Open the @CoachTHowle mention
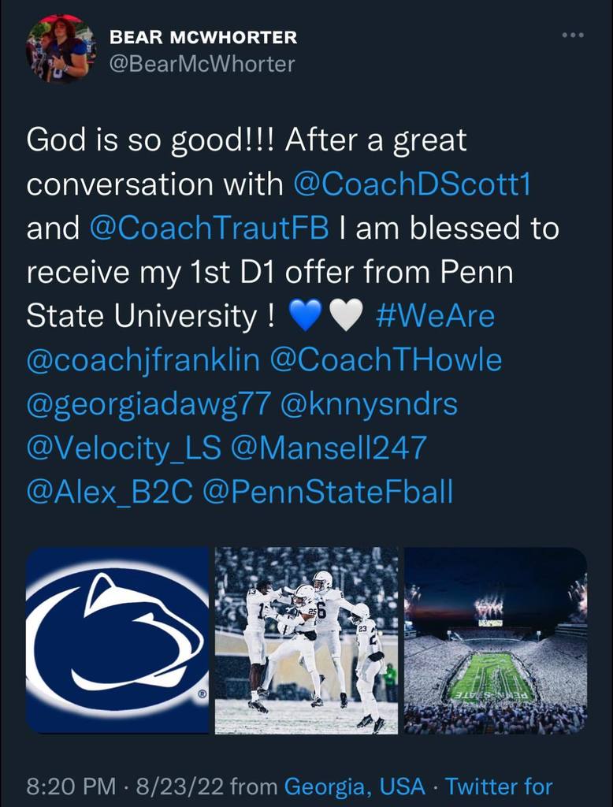Image resolution: width=613 pixels, height=807 pixels. click(385, 360)
